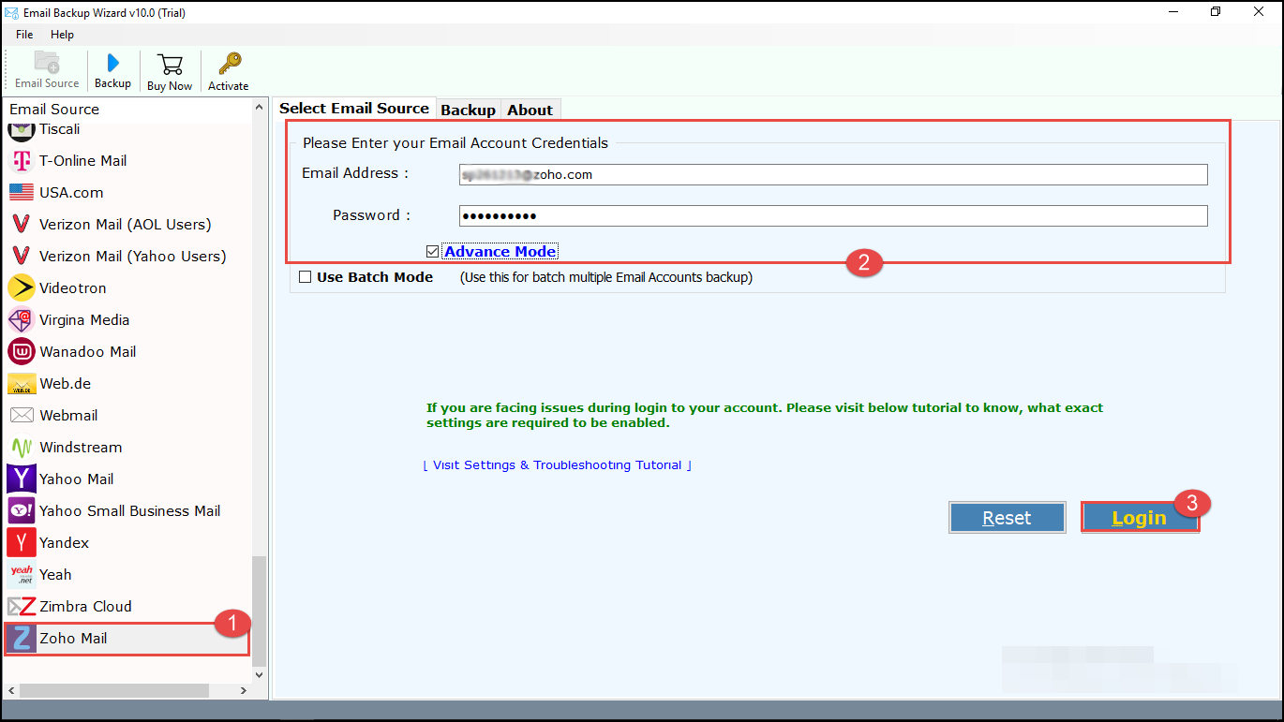
Task: Switch to the About tab
Action: click(x=530, y=110)
